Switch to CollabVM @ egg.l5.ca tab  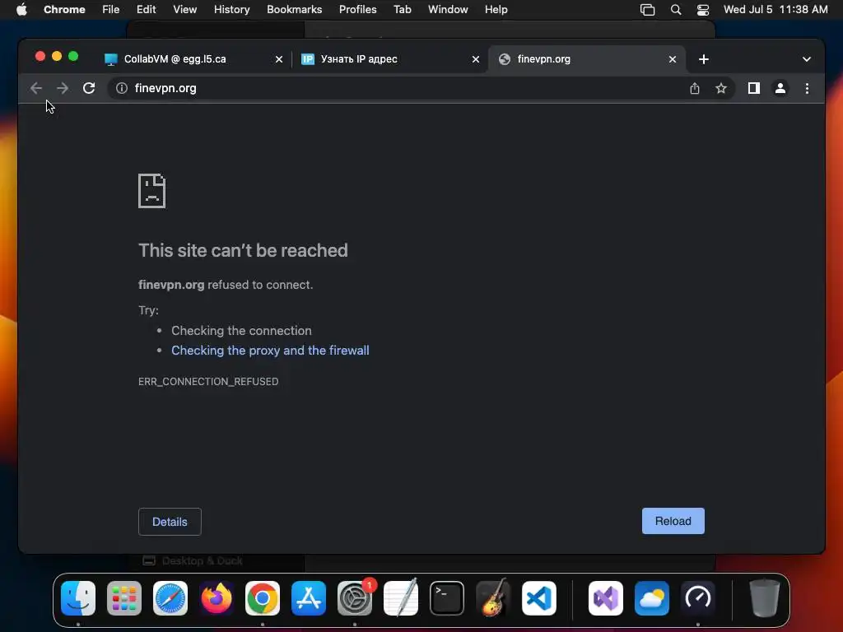coord(193,59)
